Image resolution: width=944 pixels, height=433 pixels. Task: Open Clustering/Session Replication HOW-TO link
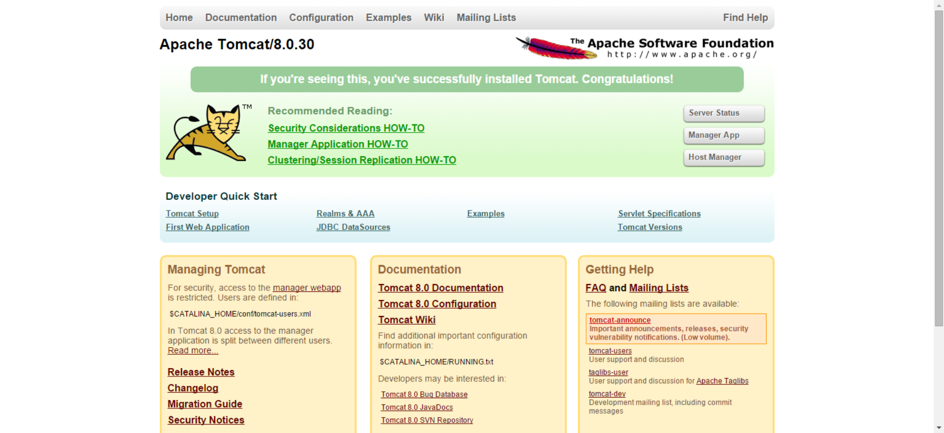[362, 160]
